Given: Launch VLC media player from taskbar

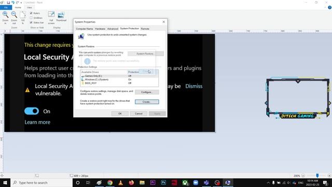Looking at the screenshot, I should pos(121,182).
